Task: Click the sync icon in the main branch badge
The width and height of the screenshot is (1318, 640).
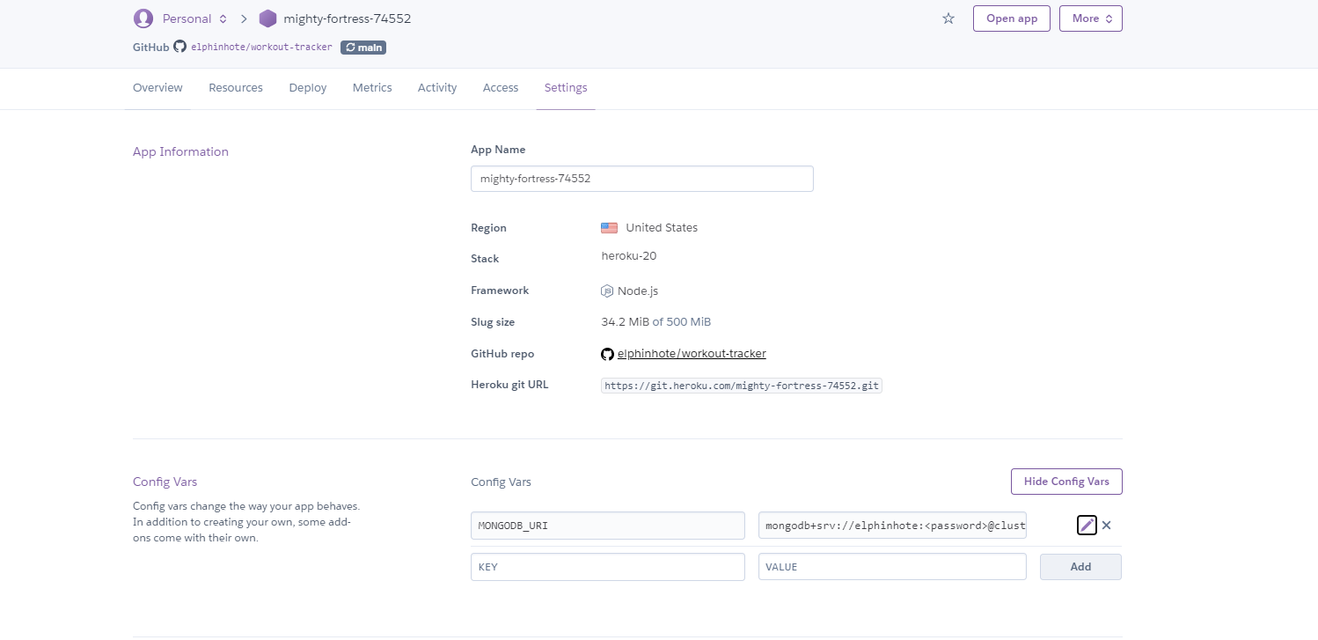Action: point(350,47)
